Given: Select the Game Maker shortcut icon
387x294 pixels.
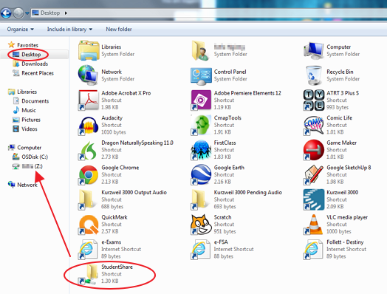Looking at the screenshot, I should (x=313, y=150).
